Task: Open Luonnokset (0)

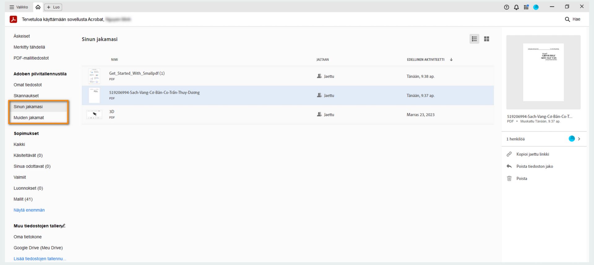Action: (x=28, y=188)
